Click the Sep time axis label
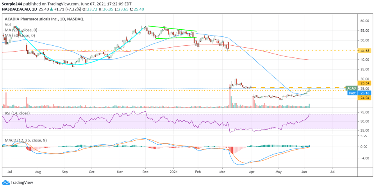The height and width of the screenshot is (188, 375). coord(65,172)
